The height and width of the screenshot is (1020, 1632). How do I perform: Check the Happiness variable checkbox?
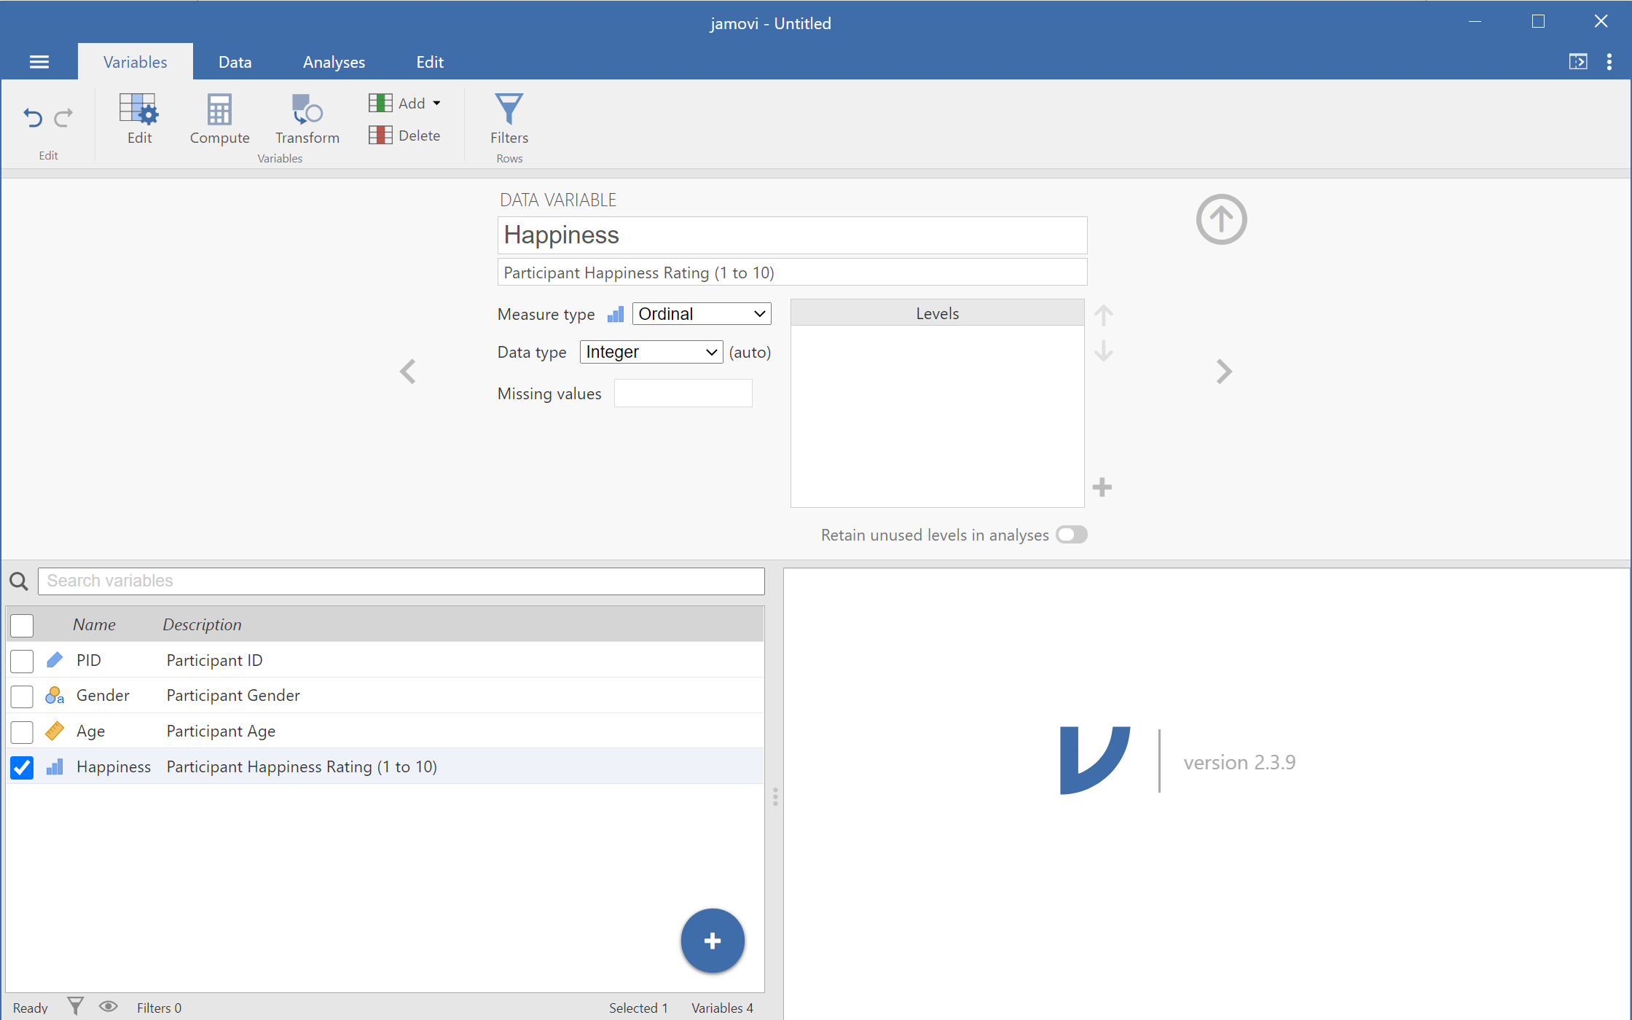click(23, 766)
